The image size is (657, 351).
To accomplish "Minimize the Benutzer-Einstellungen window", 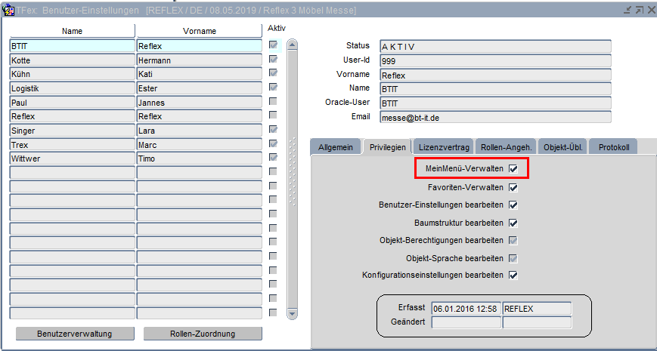I will click(627, 10).
